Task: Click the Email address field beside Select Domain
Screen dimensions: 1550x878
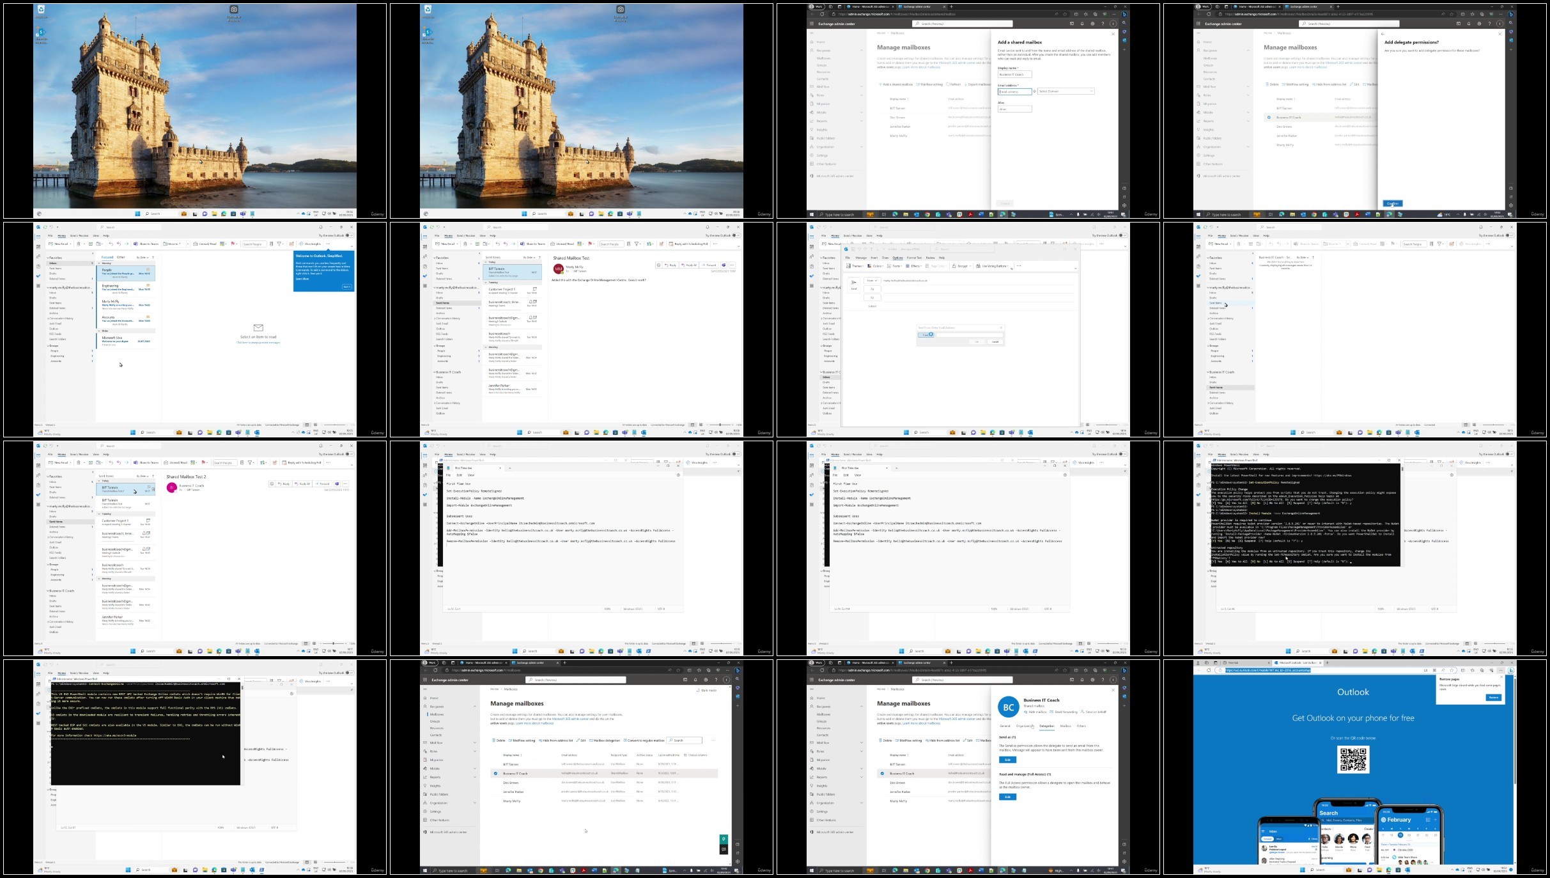Action: pos(1014,91)
